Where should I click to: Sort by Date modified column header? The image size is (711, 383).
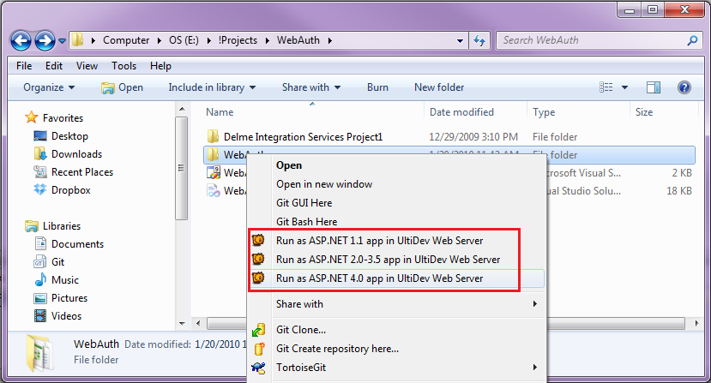[461, 112]
